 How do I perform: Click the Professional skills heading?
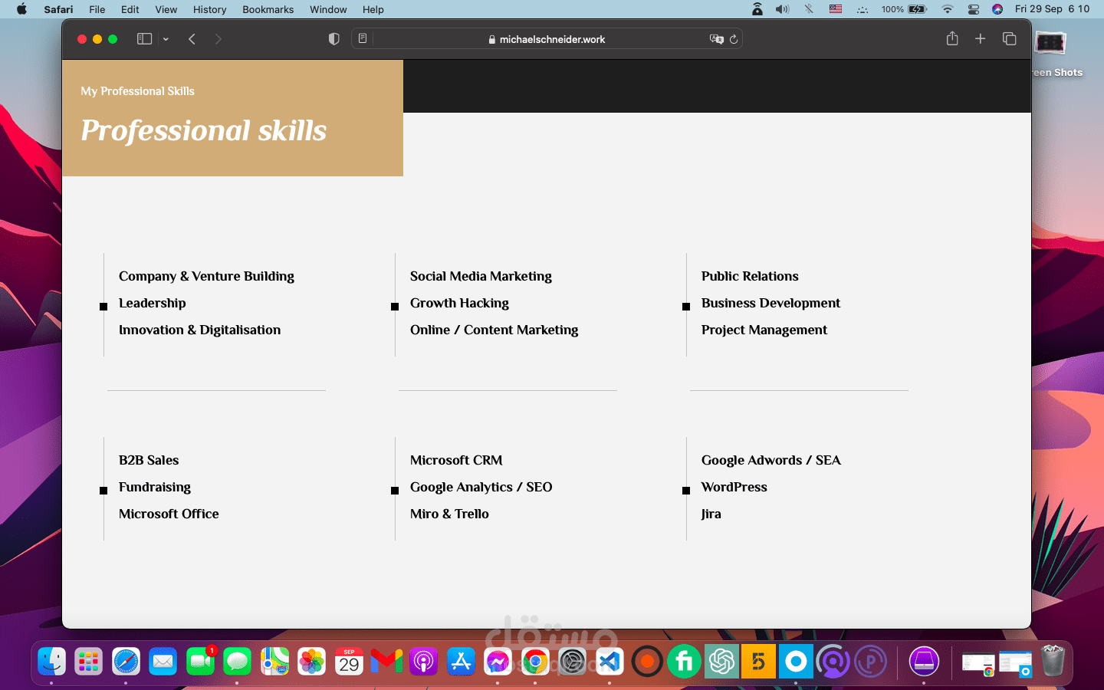(204, 131)
